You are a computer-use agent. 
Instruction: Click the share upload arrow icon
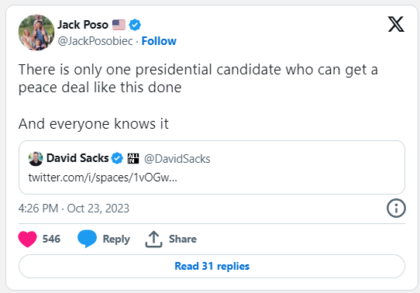click(153, 239)
